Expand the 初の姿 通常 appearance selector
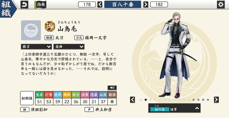The width and height of the screenshot is (229, 118). (174, 108)
